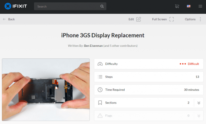
Task: Open author Ben Eisenman's profile
Action: click(x=93, y=46)
